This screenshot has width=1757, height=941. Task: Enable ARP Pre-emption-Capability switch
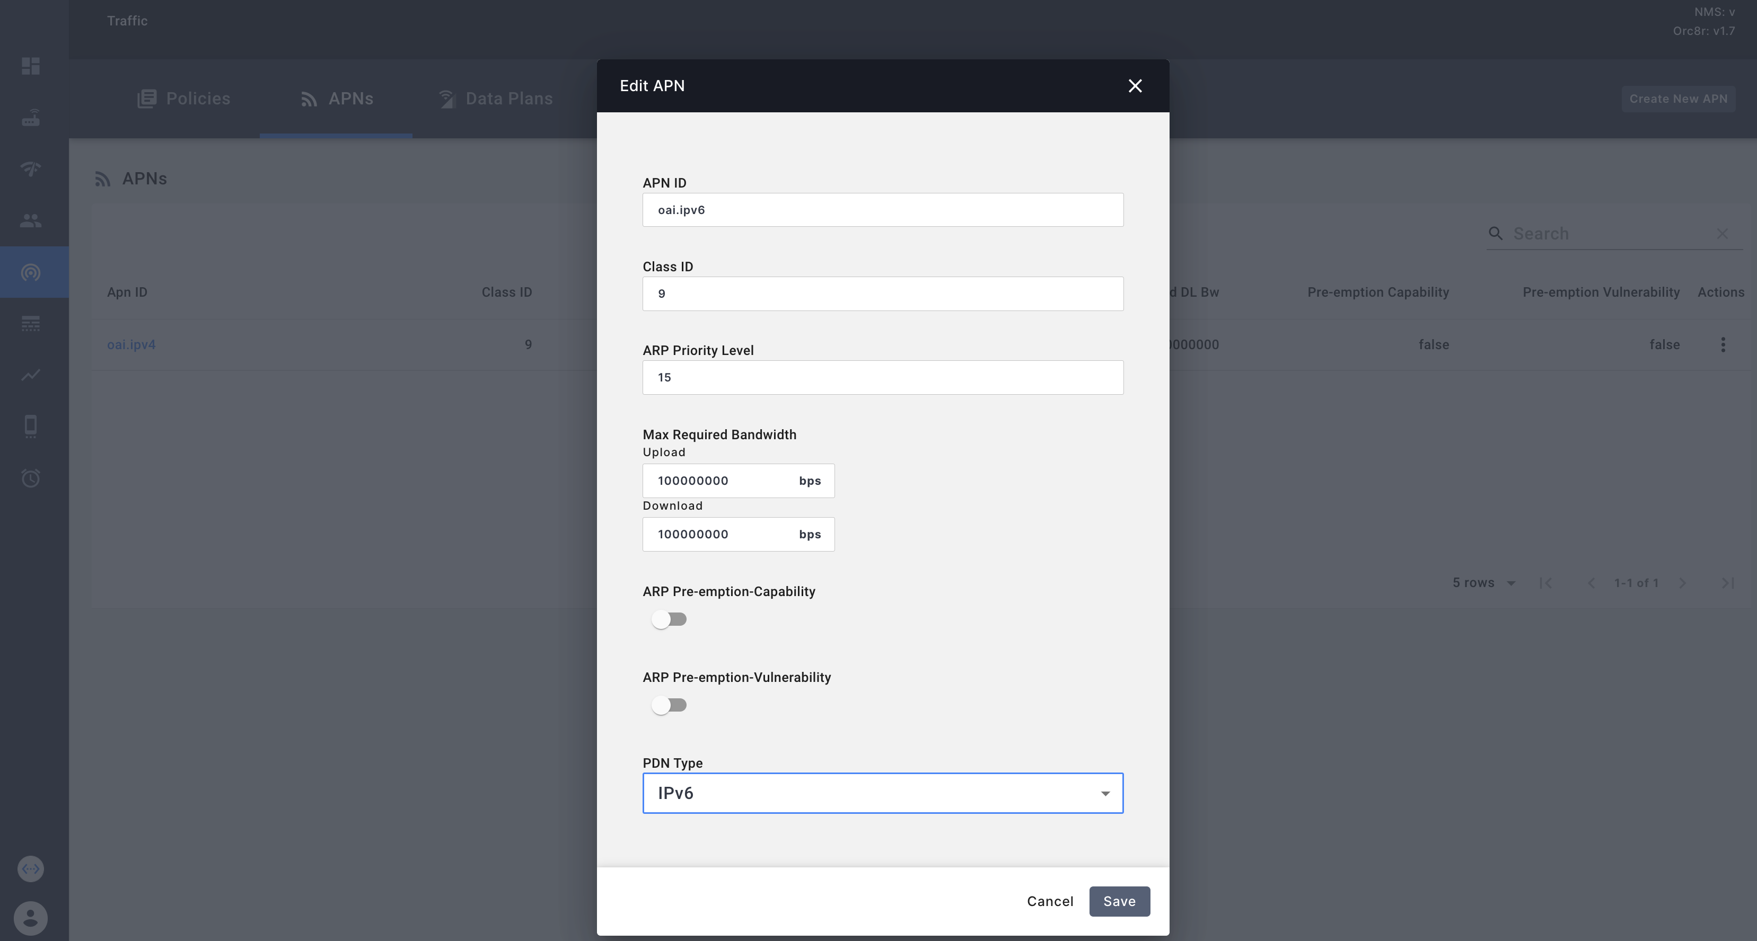pyautogui.click(x=669, y=618)
